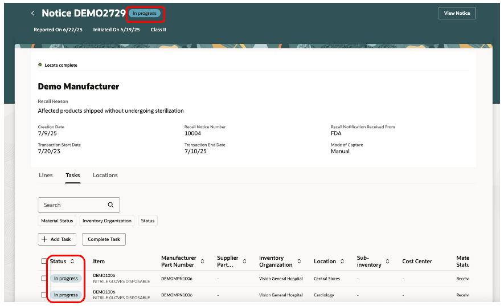Sort by Location column arrows
This screenshot has height=306, width=504.
point(342,262)
